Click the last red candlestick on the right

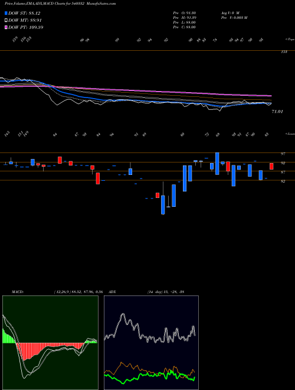point(271,167)
